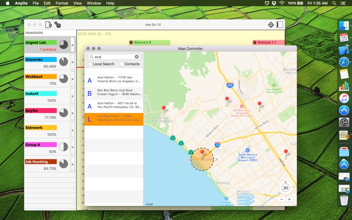Select Acai Nation 11740 San Vicente result
This screenshot has width=352, height=220.
[x=114, y=81]
